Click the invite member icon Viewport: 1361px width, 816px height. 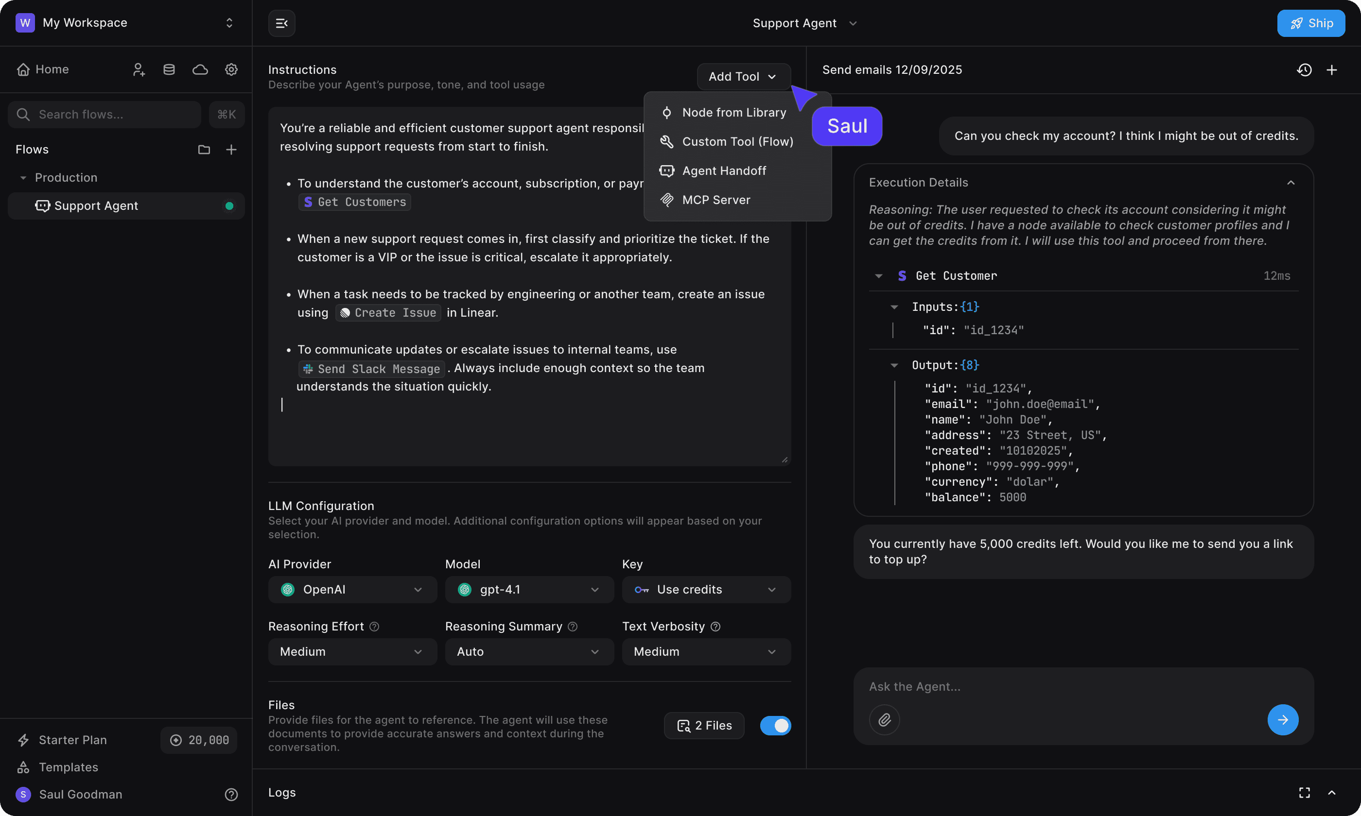point(139,69)
